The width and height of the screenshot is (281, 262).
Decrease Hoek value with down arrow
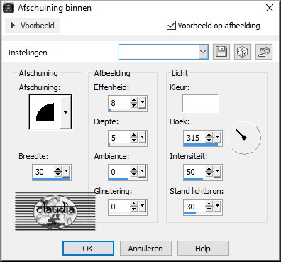tap(209, 140)
